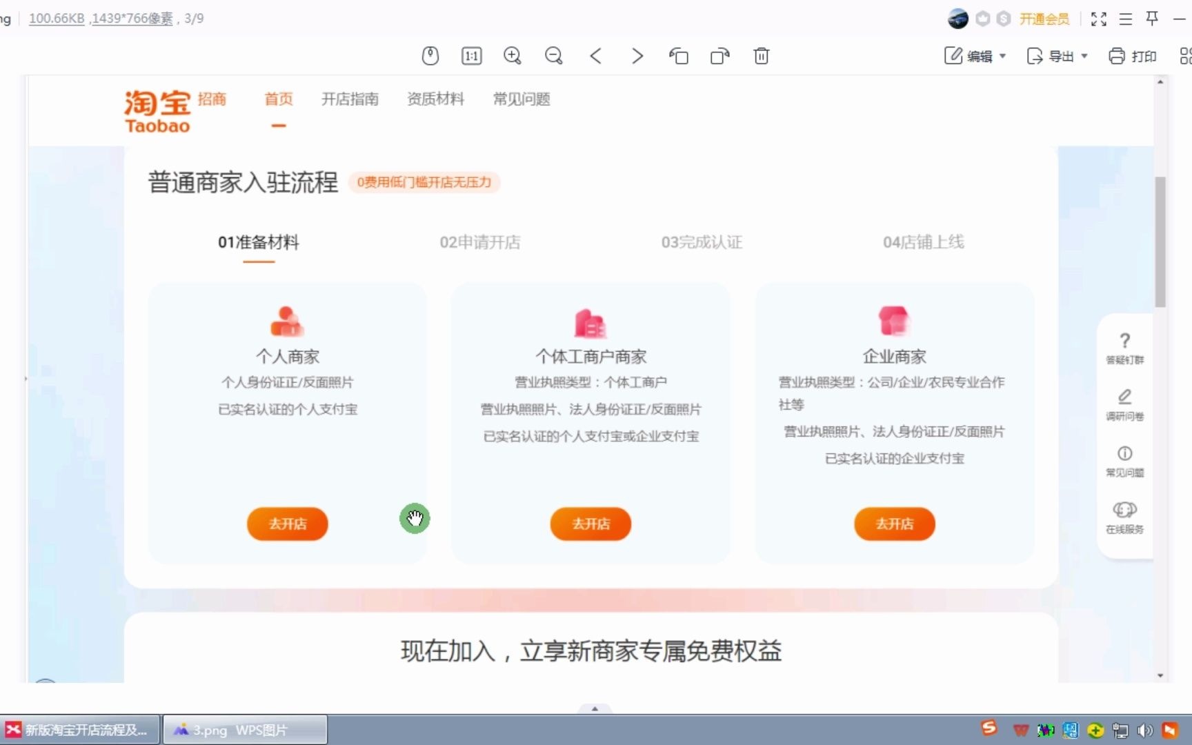Pin the window on top with pin icon

(1152, 18)
